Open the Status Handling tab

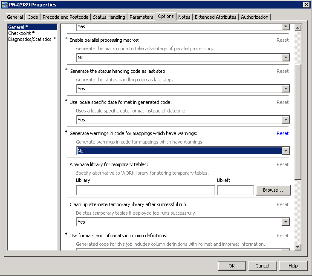click(109, 17)
